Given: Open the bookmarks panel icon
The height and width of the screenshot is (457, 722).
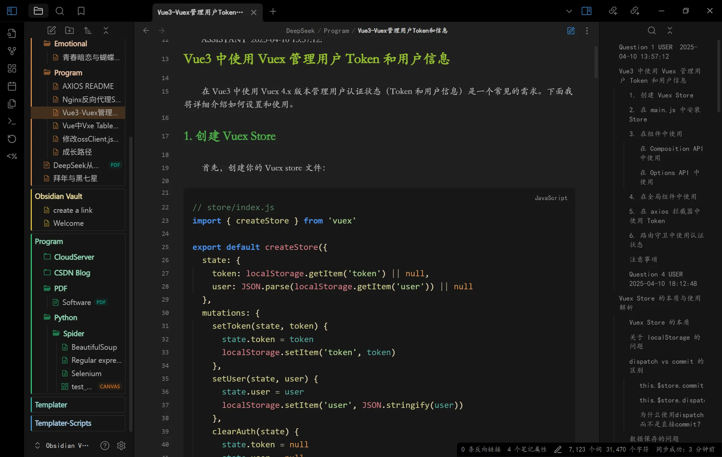Looking at the screenshot, I should [x=81, y=11].
